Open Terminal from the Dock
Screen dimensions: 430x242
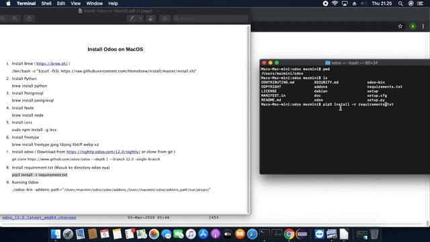[x=265, y=234]
